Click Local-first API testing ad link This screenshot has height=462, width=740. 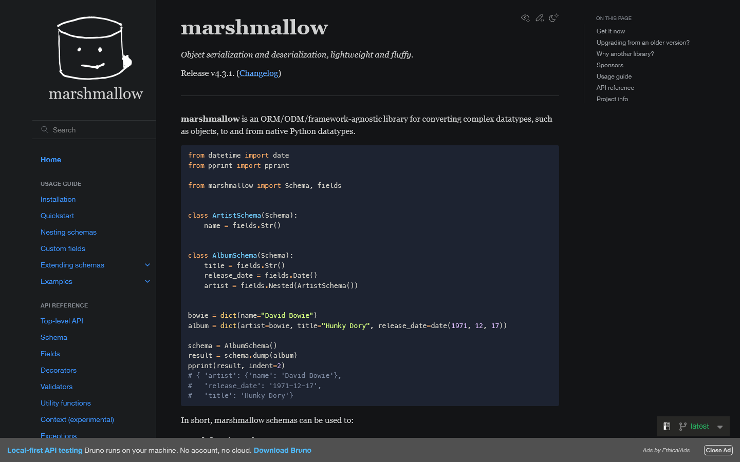click(x=45, y=450)
